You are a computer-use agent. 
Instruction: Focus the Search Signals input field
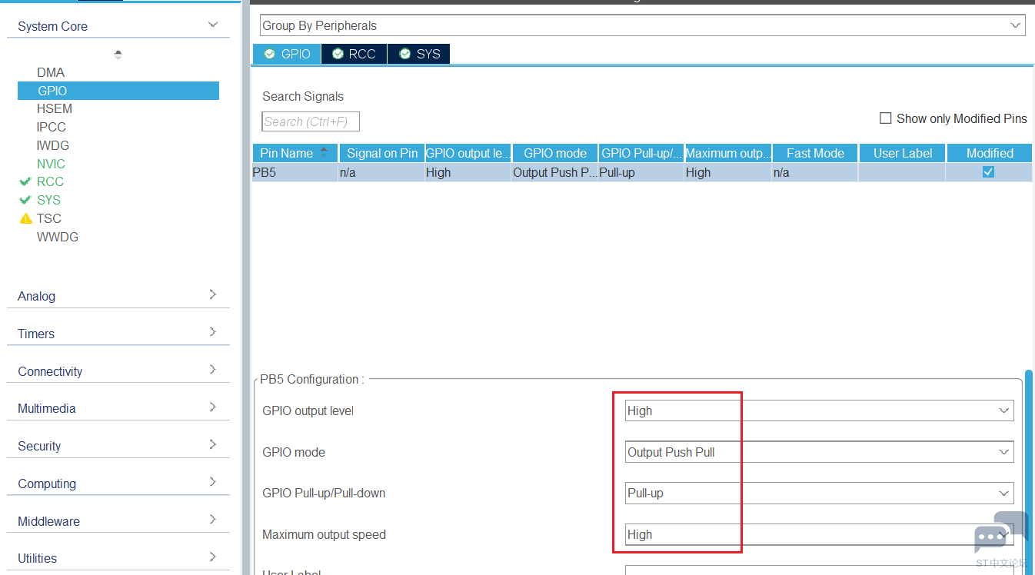[311, 121]
